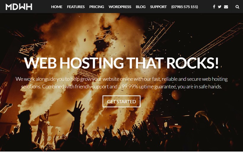This screenshot has width=243, height=162.
Task: Click the phone number (07985 575 151)
Action: pyautogui.click(x=184, y=7)
